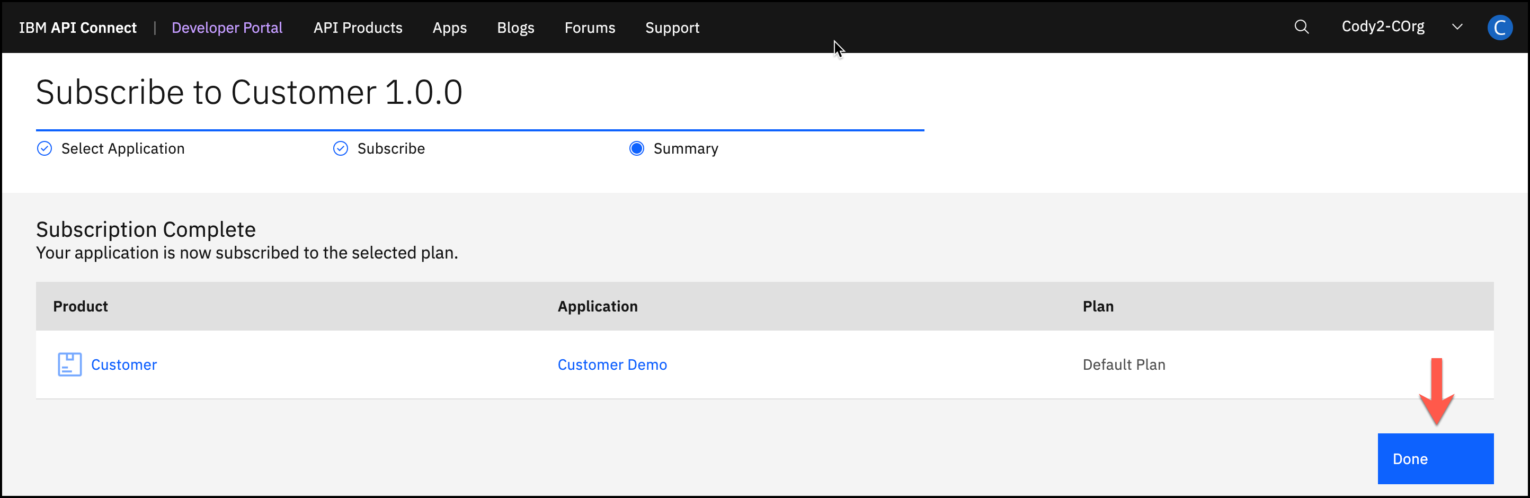Navigate to Forums
The width and height of the screenshot is (1530, 498).
pos(589,28)
